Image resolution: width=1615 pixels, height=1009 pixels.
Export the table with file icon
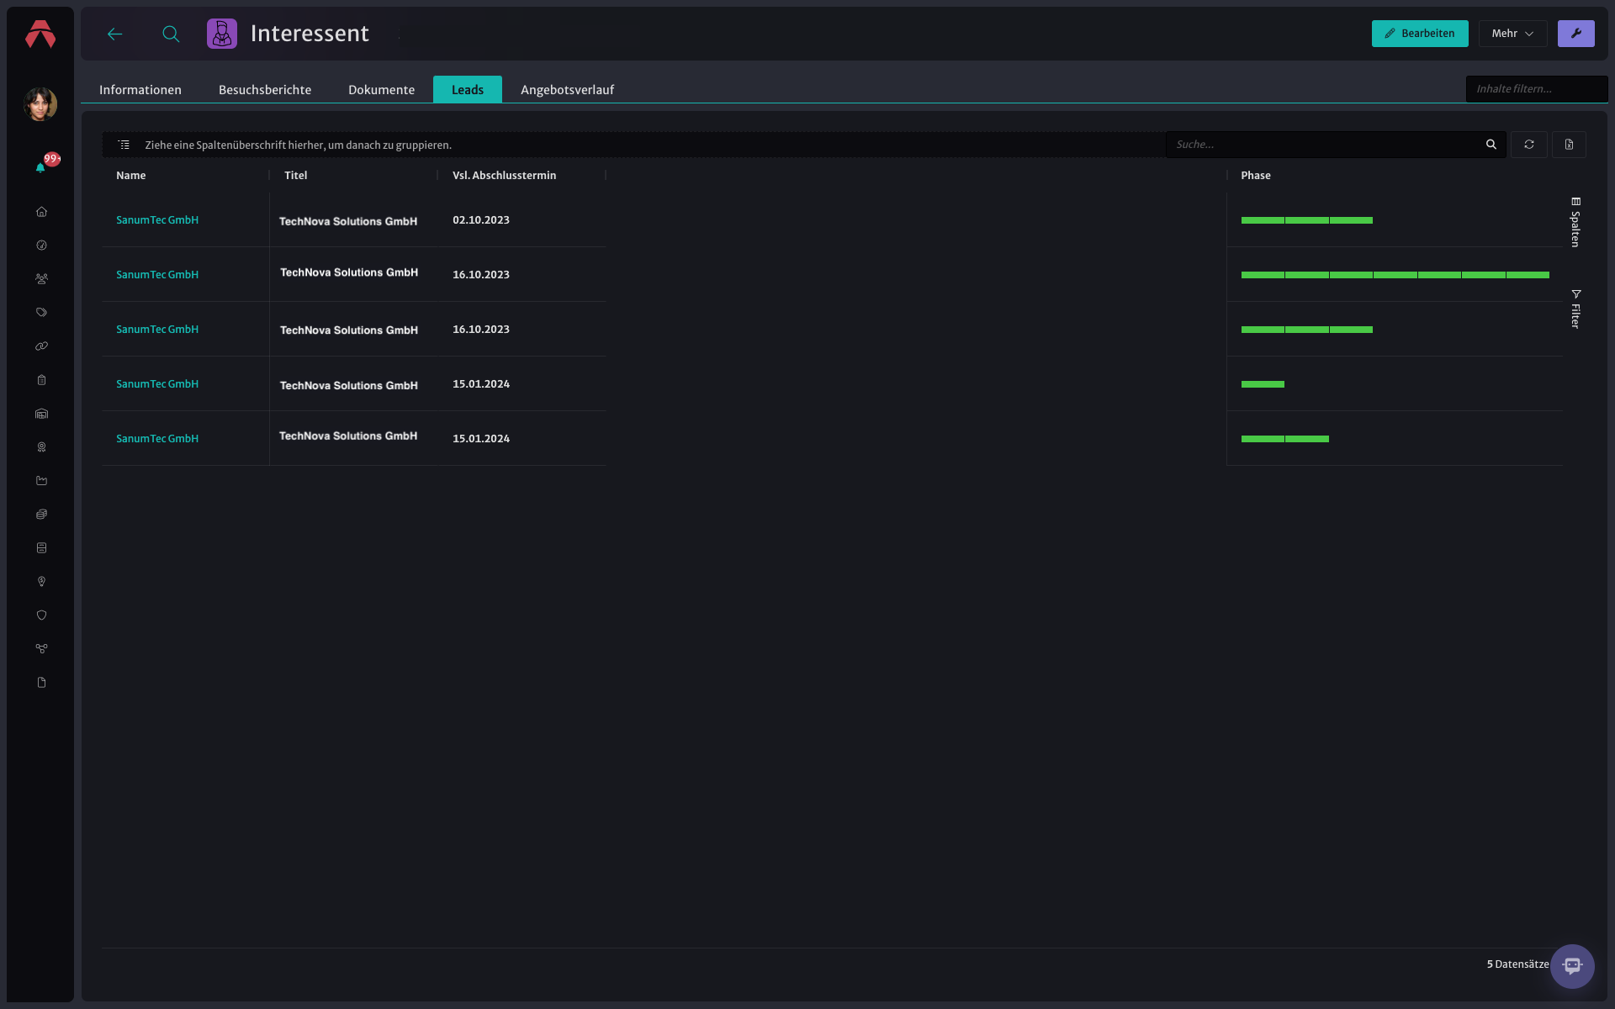[x=1569, y=145]
